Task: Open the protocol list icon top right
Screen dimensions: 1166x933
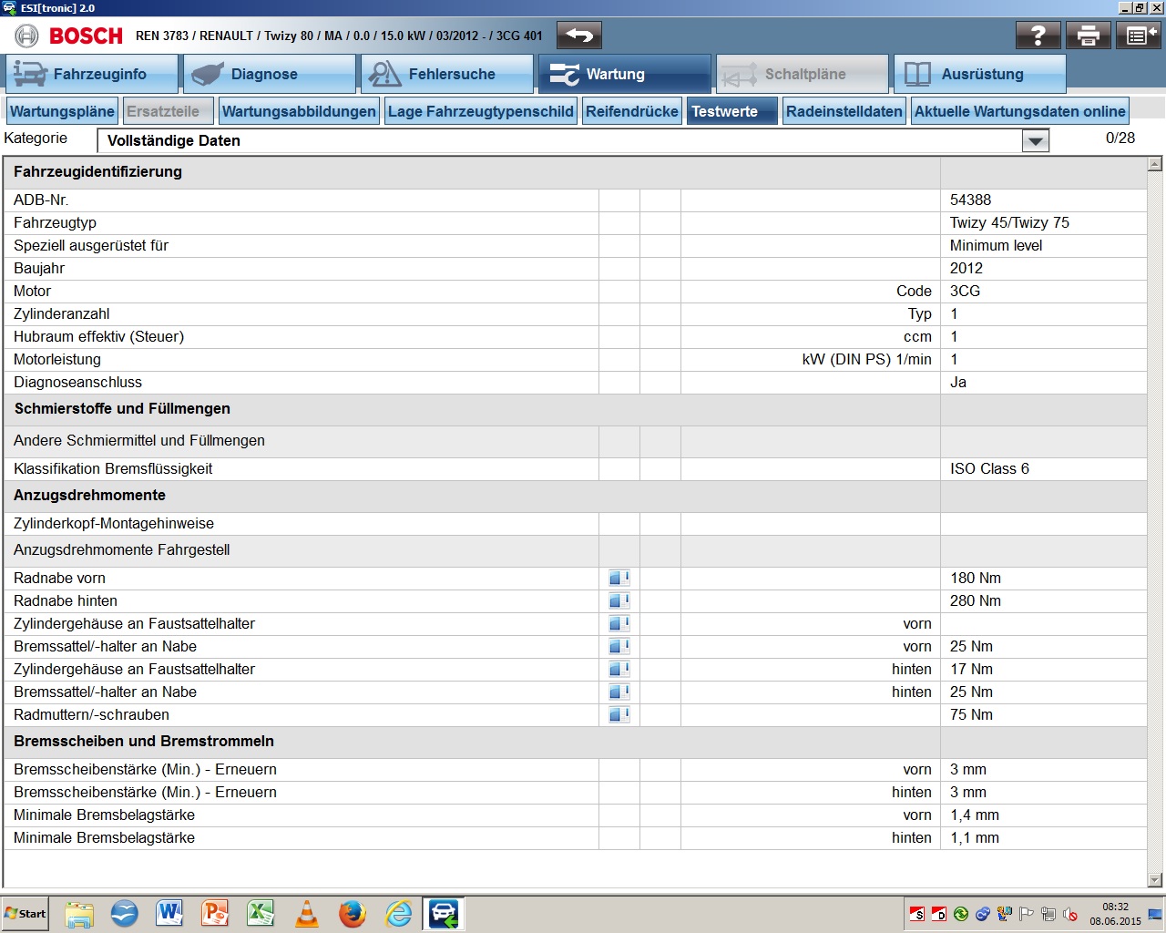Action: click(1140, 36)
